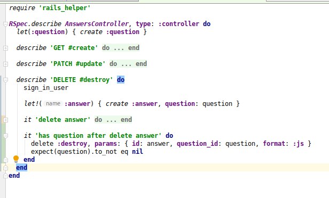329x198 pixels.
Task: Click 'to_not' matcher text
Action: (106, 152)
